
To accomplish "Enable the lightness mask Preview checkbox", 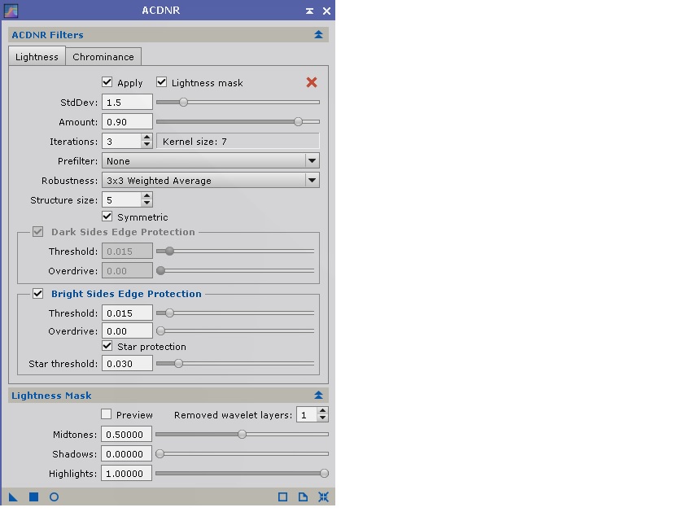I will coord(107,414).
